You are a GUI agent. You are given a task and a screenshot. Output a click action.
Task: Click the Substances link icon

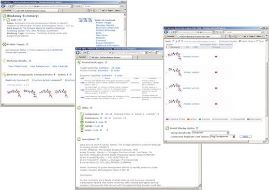[82, 118]
